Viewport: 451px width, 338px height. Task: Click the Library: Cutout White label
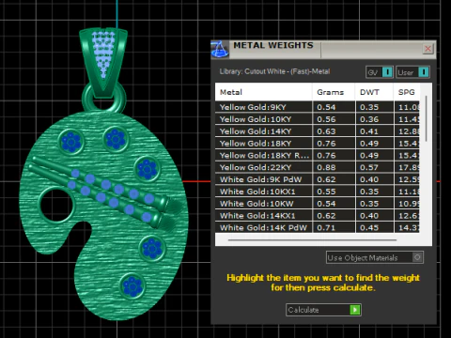point(274,71)
